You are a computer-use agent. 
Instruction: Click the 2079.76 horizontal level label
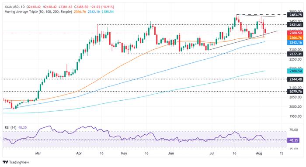[x=295, y=92]
